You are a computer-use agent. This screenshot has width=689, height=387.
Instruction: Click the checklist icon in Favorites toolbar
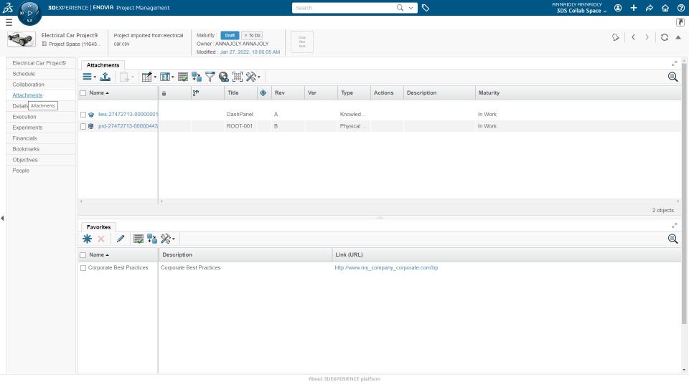point(139,239)
